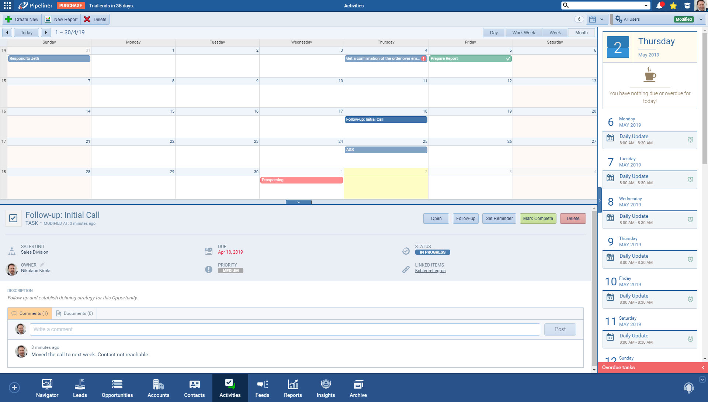This screenshot has height=402, width=708.
Task: Toggle the task checkbox beside Follow-up: Initial Call
Action: (x=14, y=218)
